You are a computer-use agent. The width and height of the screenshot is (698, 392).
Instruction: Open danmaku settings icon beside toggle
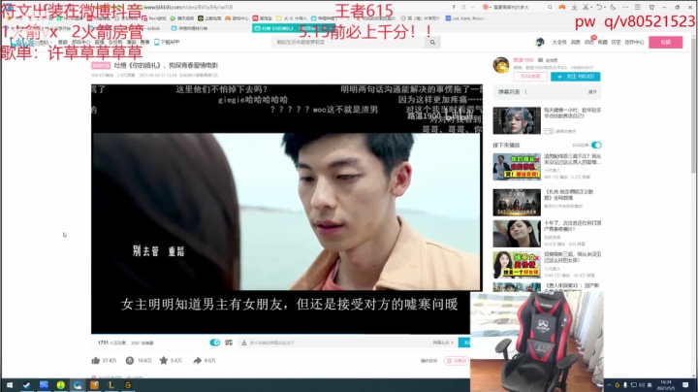pyautogui.click(x=229, y=343)
